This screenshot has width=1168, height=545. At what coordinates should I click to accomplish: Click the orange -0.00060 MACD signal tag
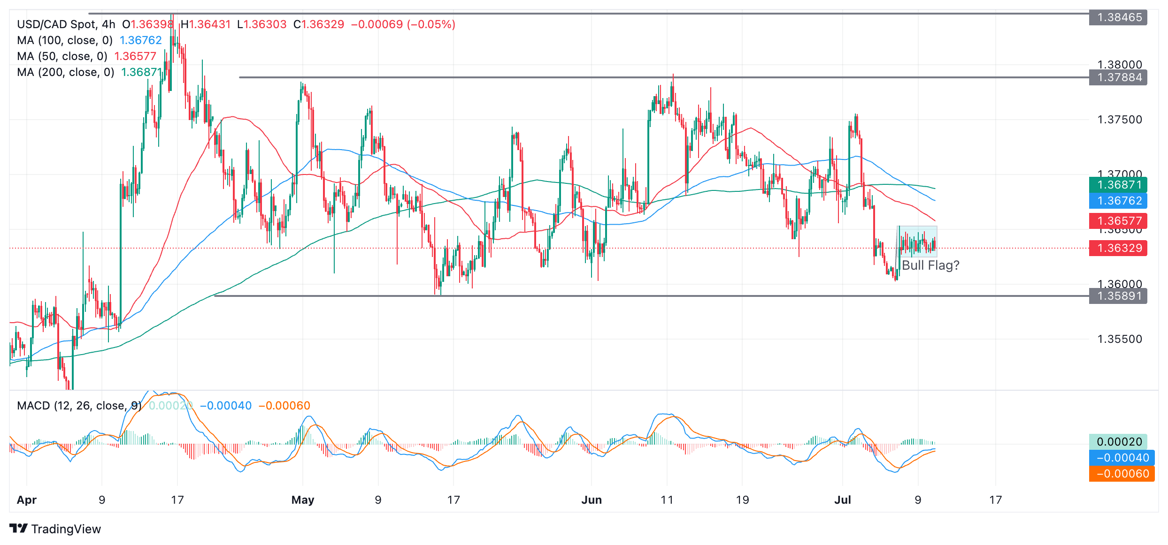pos(1122,474)
